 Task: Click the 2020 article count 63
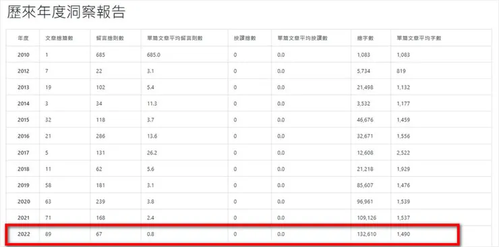49,202
